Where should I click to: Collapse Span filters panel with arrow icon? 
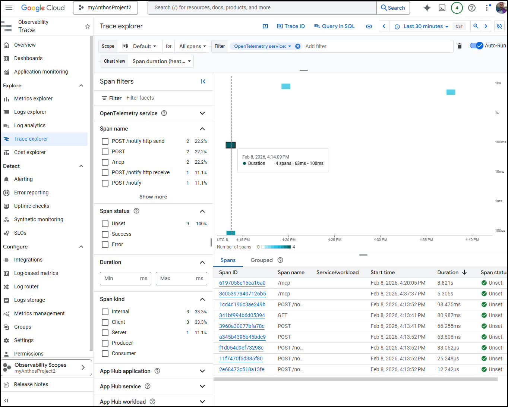[x=203, y=81]
